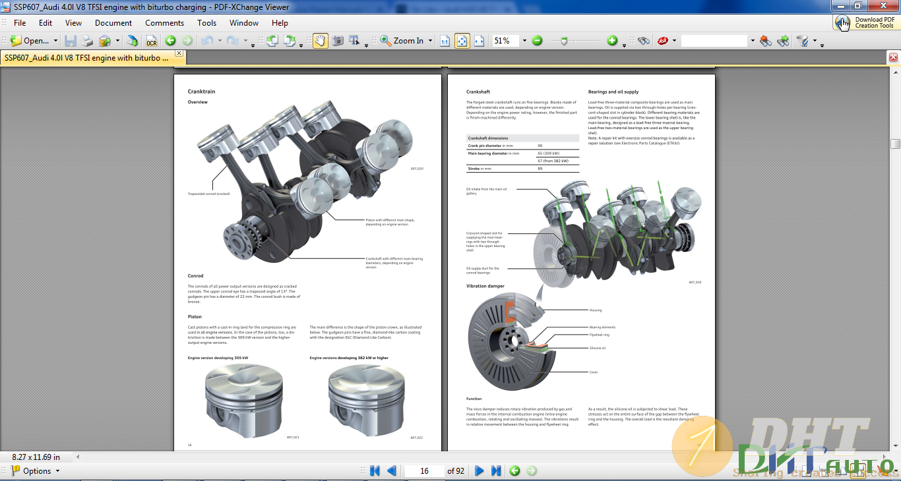The height and width of the screenshot is (481, 901).
Task: Click the page number field showing 16
Action: [424, 470]
